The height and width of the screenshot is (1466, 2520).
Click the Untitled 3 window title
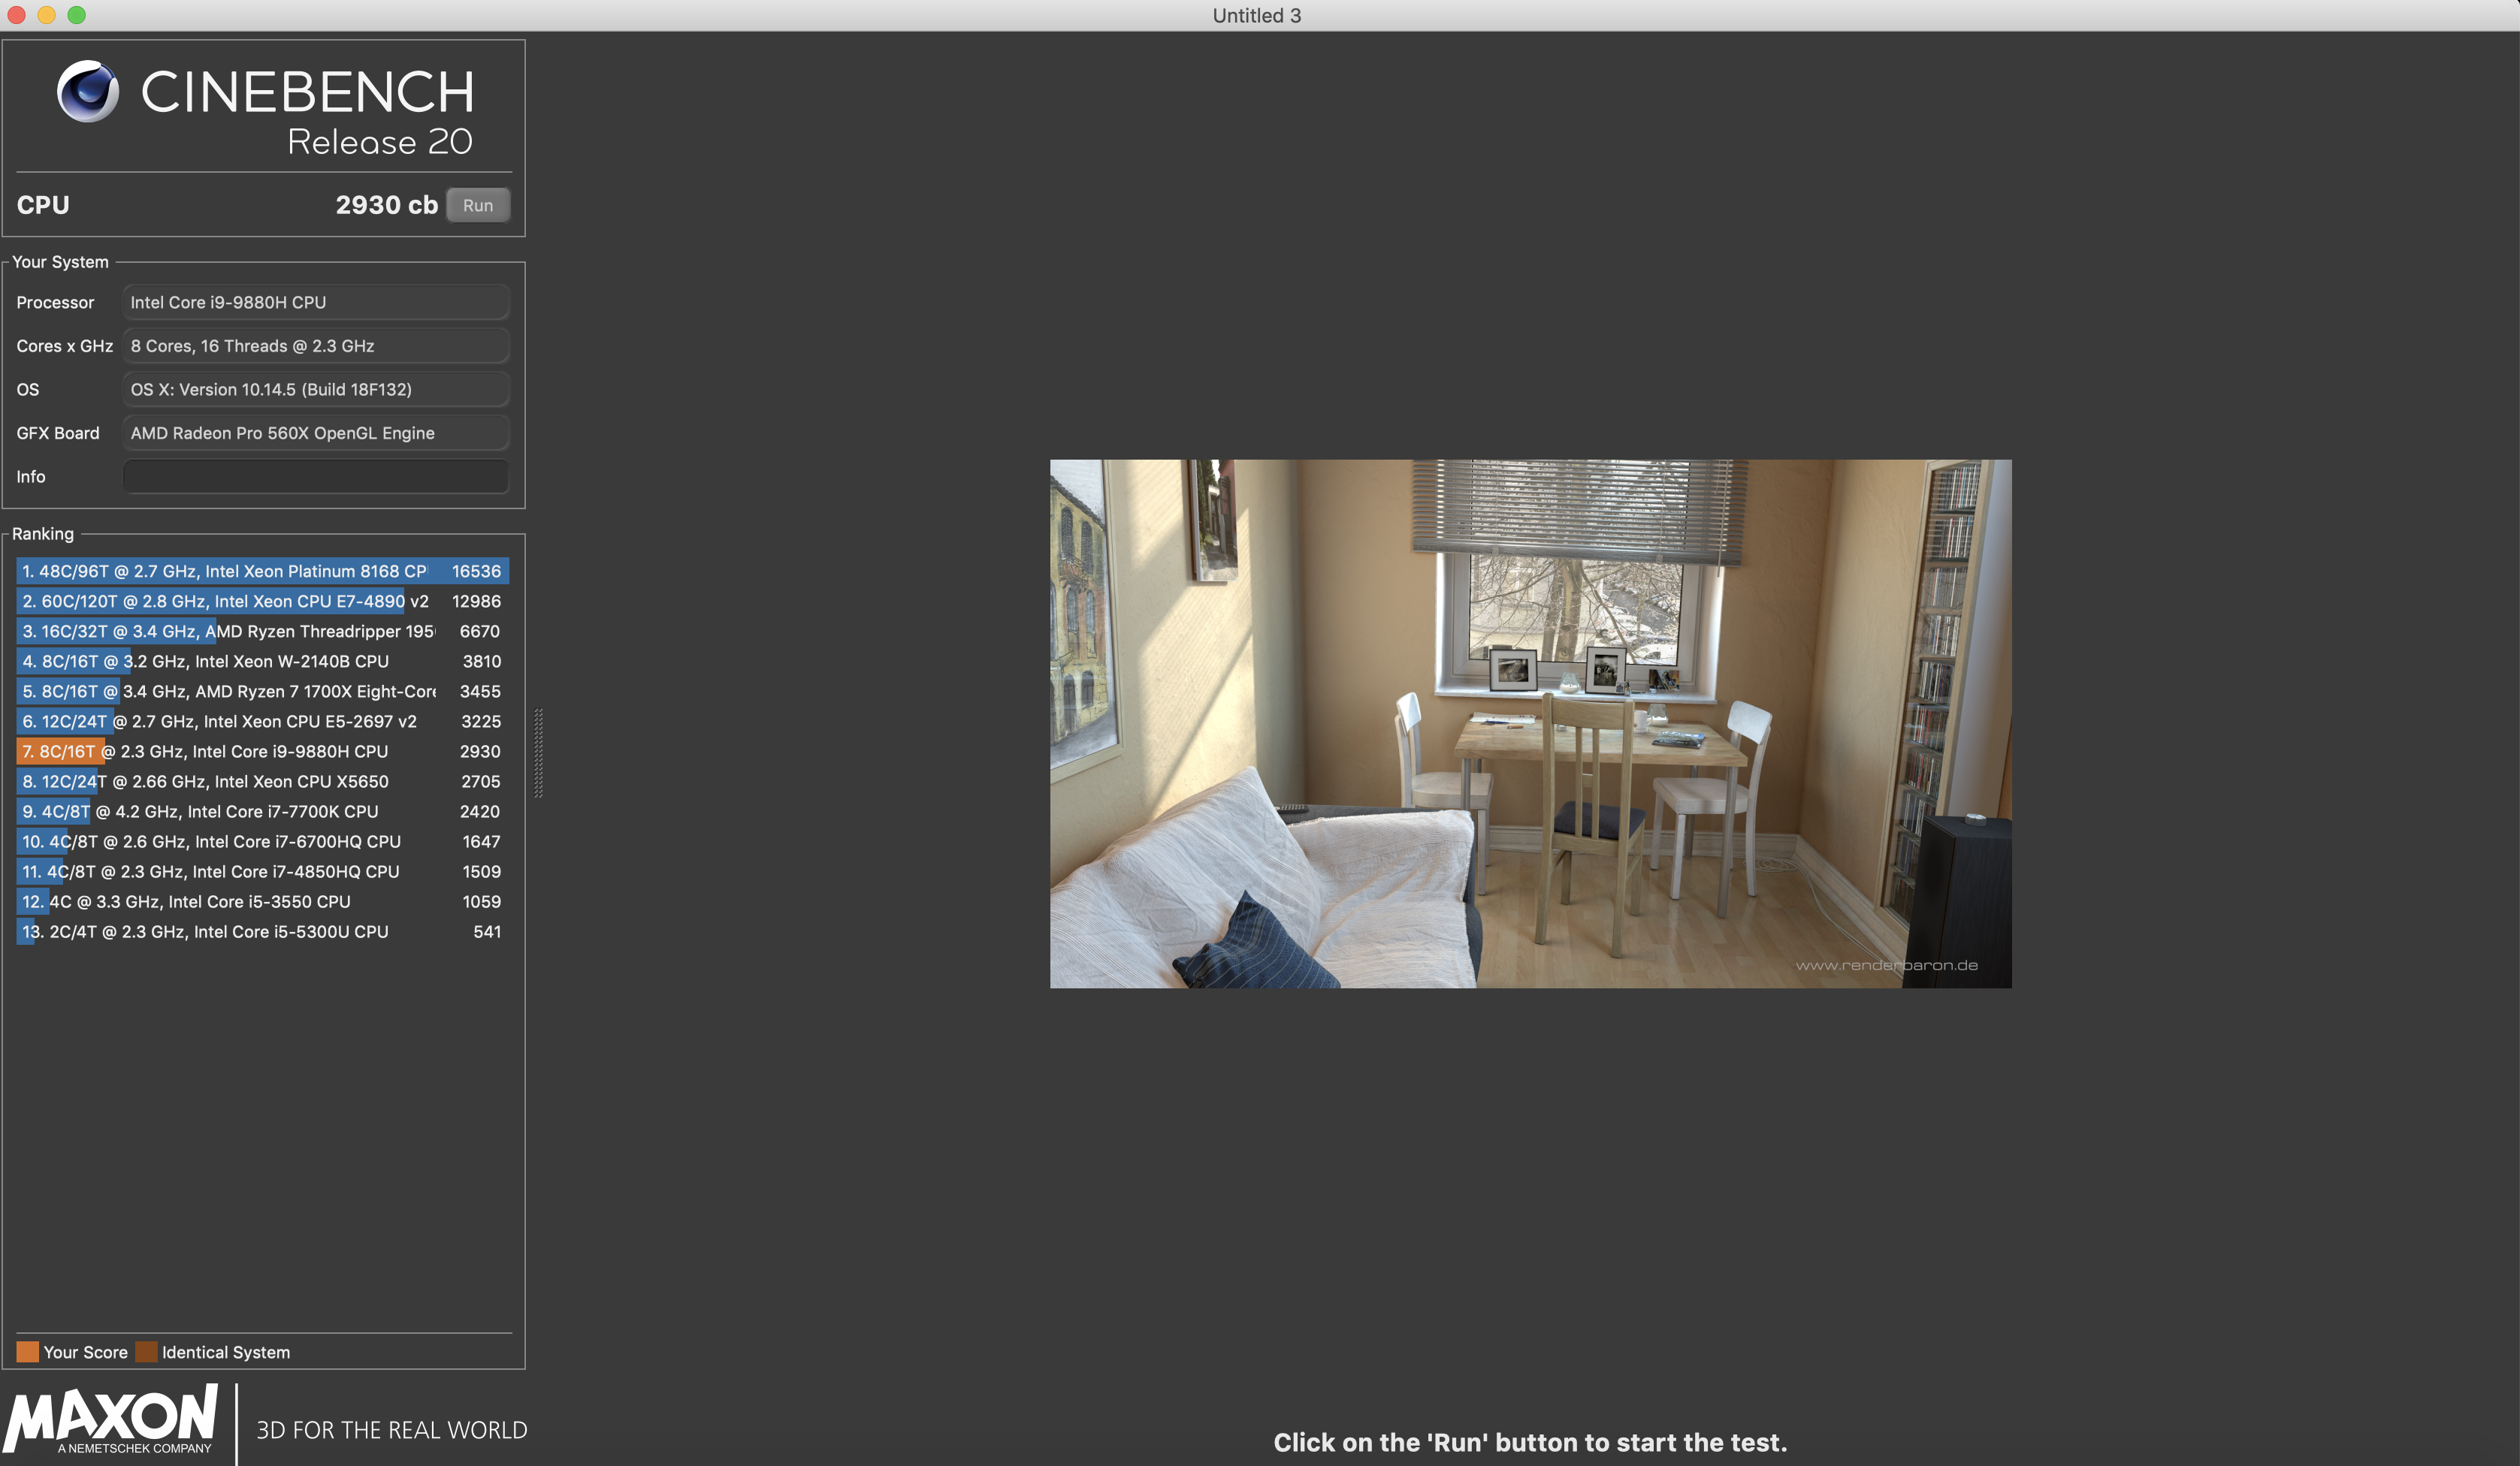coord(1257,15)
